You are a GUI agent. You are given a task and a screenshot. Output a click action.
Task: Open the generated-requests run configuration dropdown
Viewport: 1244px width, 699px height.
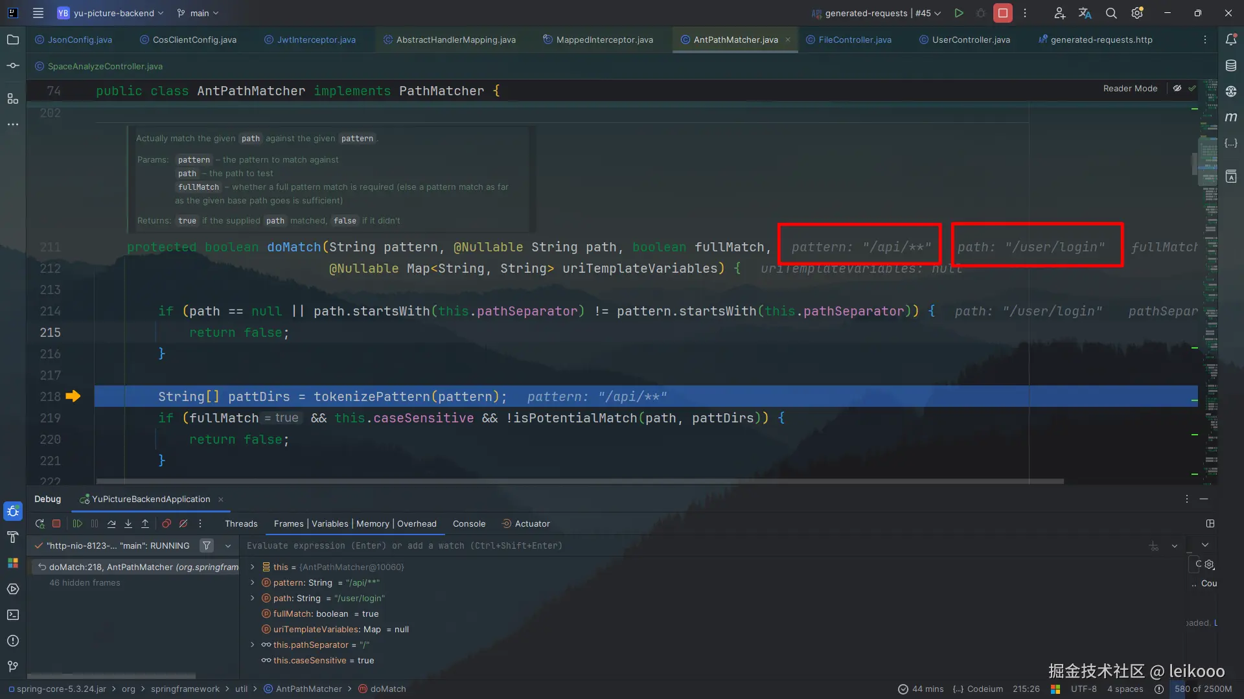coord(877,13)
